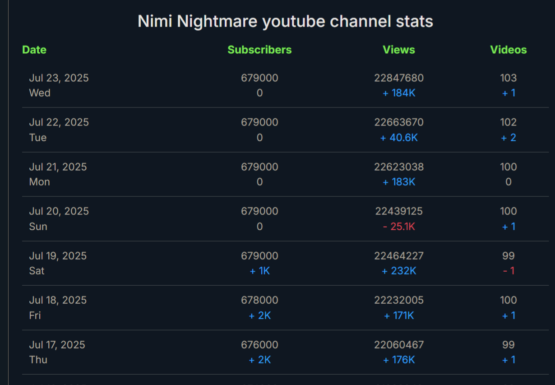
Task: Click the '+ 176K' views change
Action: [399, 360]
